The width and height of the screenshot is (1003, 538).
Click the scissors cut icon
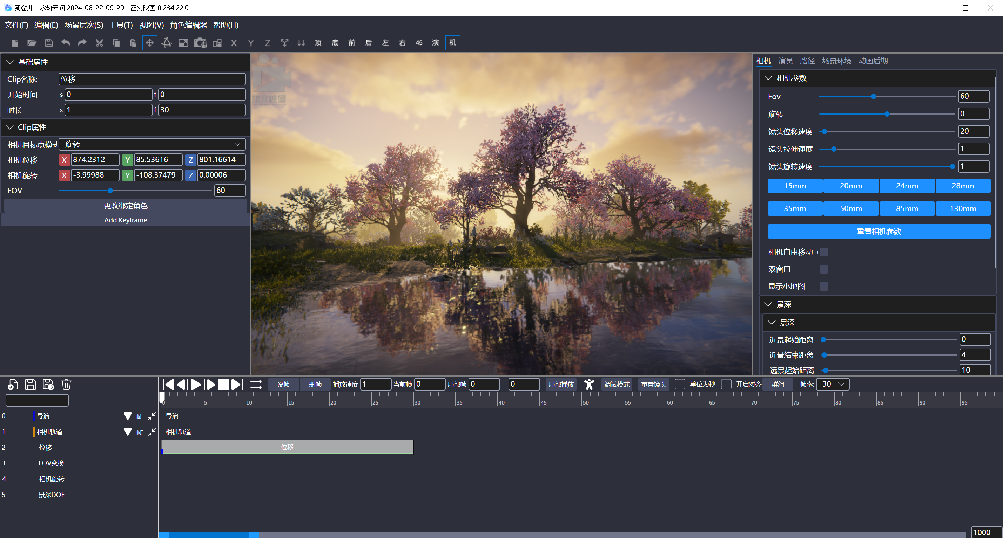click(99, 43)
